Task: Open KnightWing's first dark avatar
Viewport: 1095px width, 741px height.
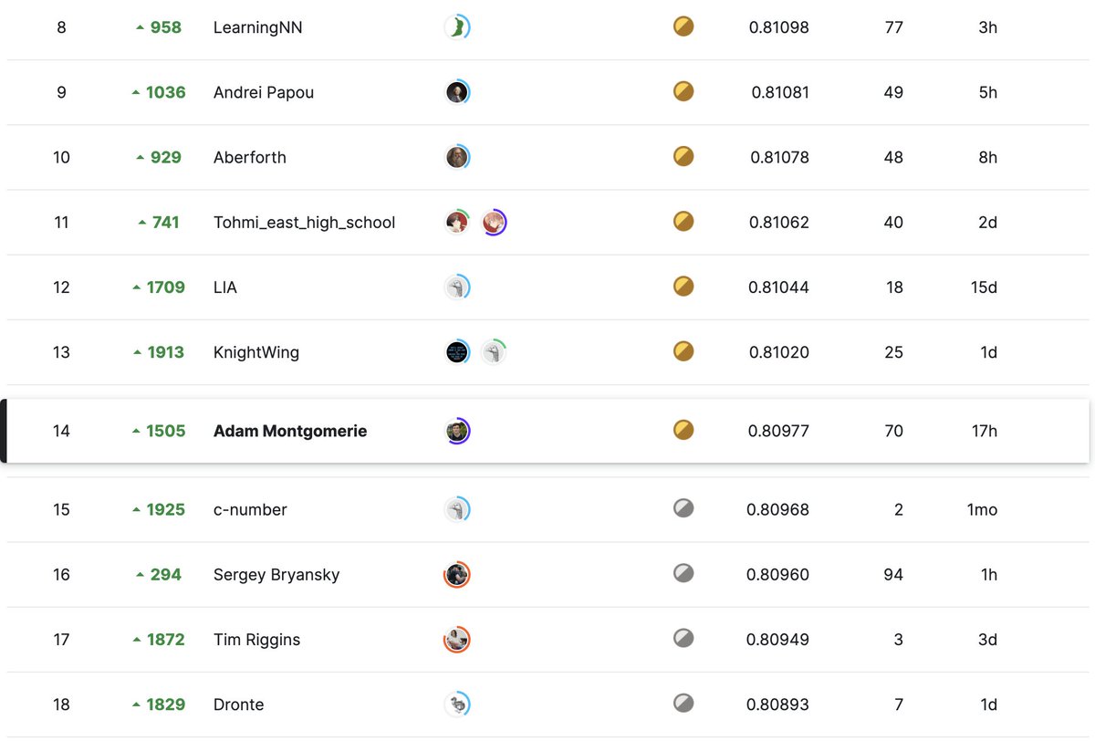Action: [x=457, y=352]
